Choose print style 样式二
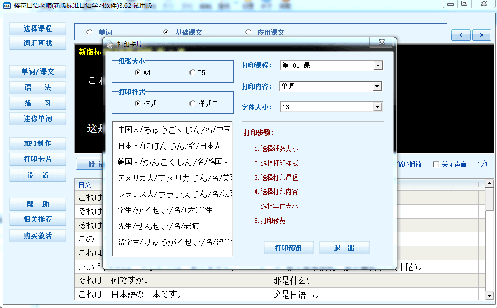 point(193,104)
